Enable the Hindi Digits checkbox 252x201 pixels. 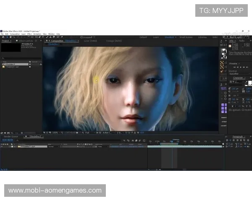tap(242, 111)
